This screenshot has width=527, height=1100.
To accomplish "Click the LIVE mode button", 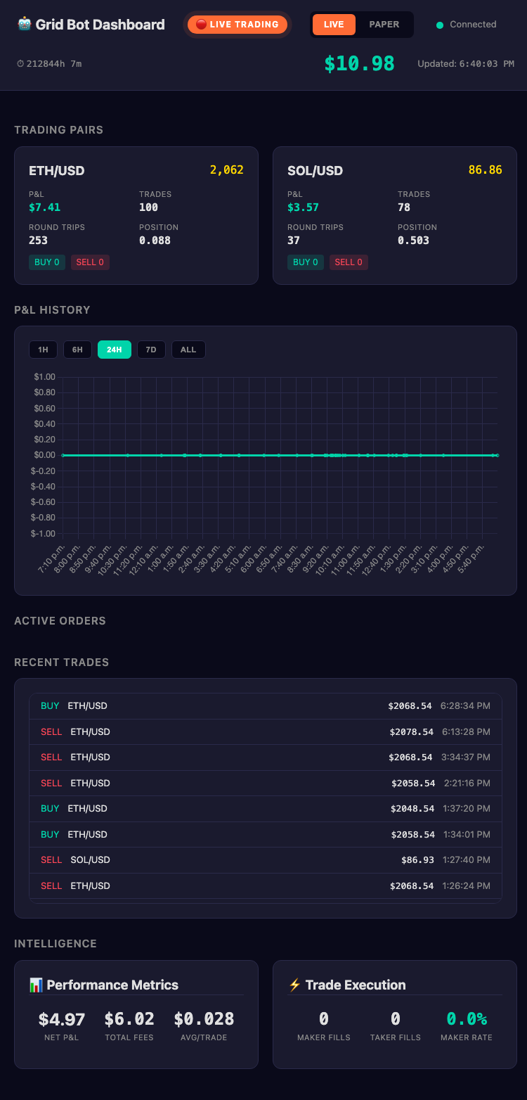I will coord(334,24).
